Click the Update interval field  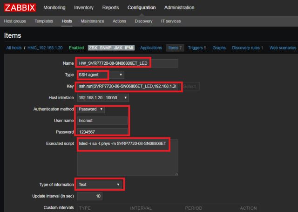90,196
